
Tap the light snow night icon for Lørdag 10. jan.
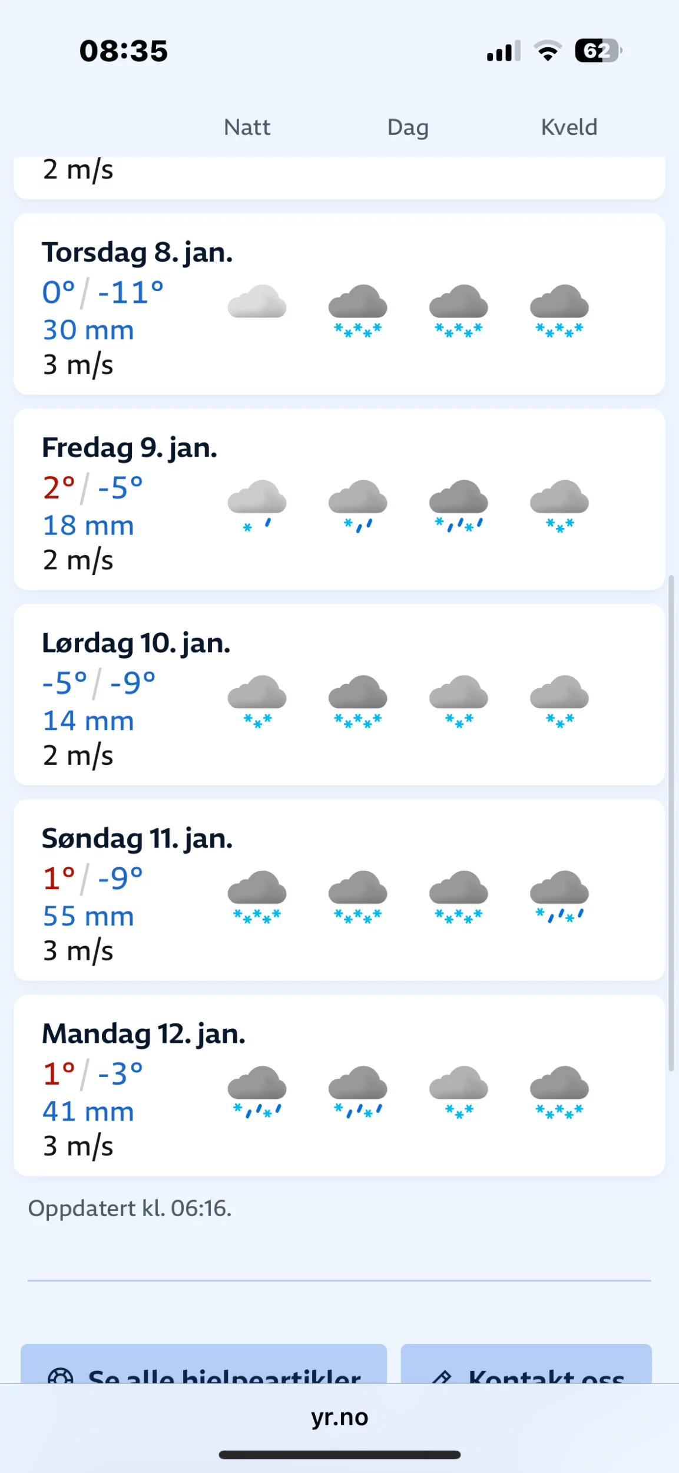(x=257, y=702)
